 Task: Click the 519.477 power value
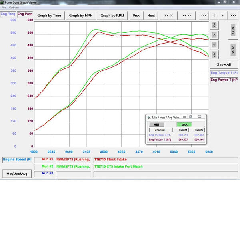pos(183,140)
